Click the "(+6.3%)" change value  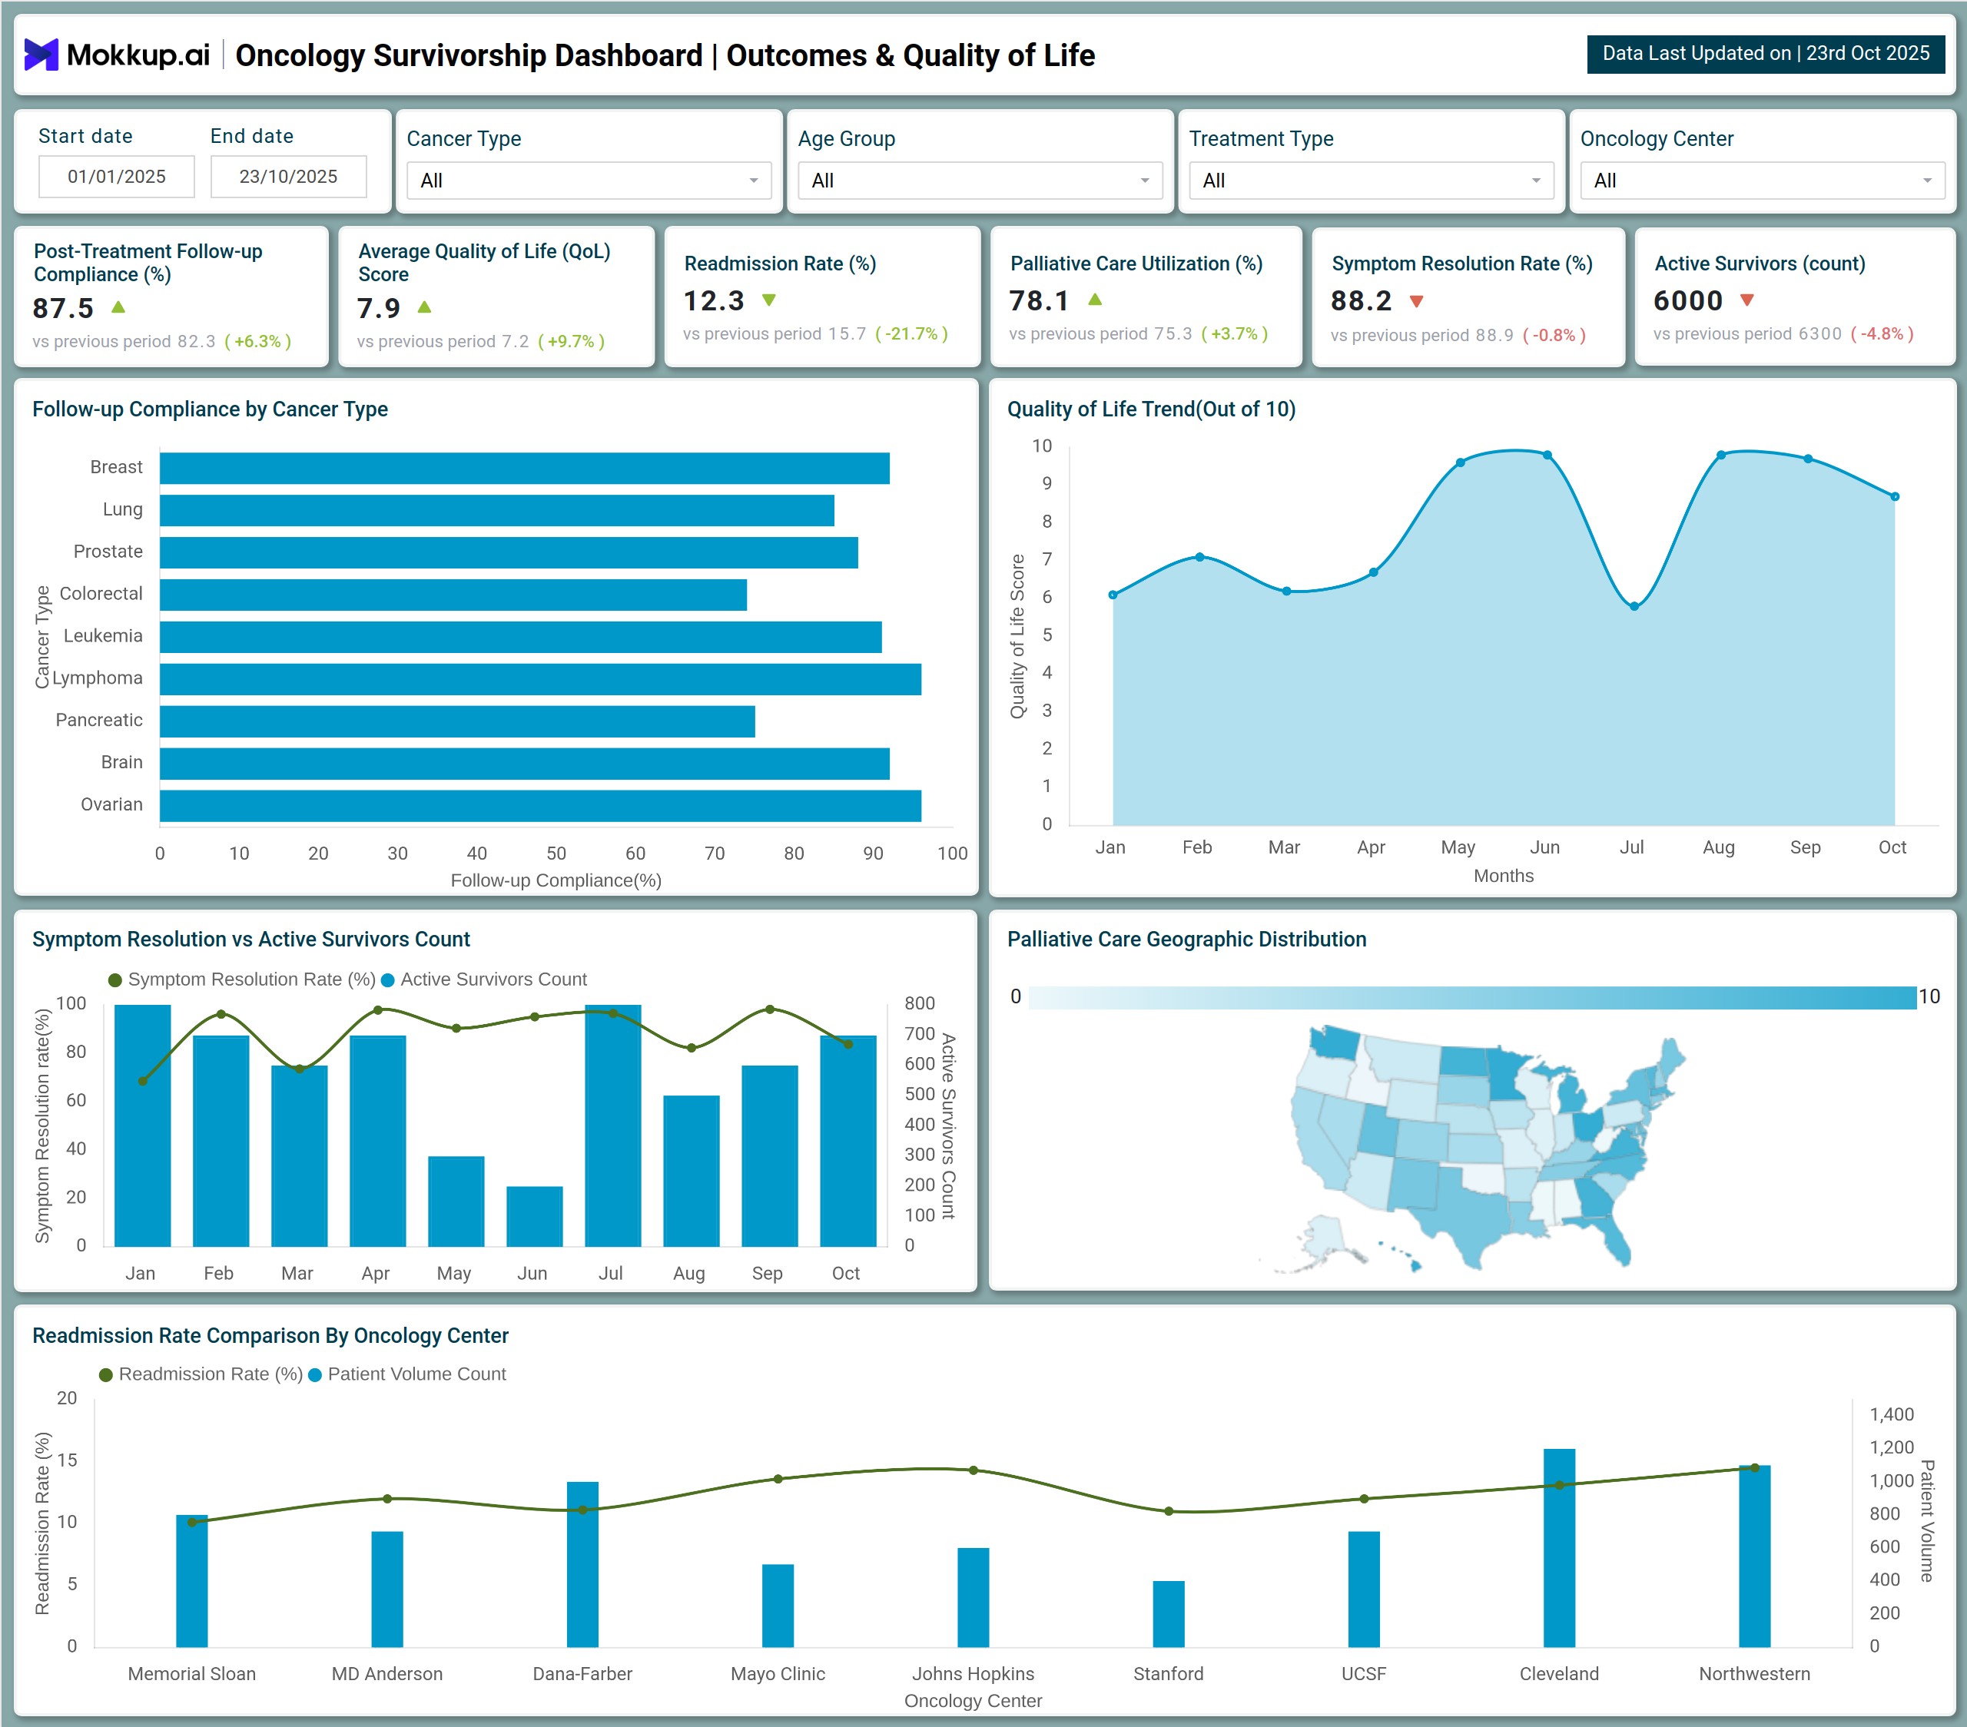click(258, 342)
